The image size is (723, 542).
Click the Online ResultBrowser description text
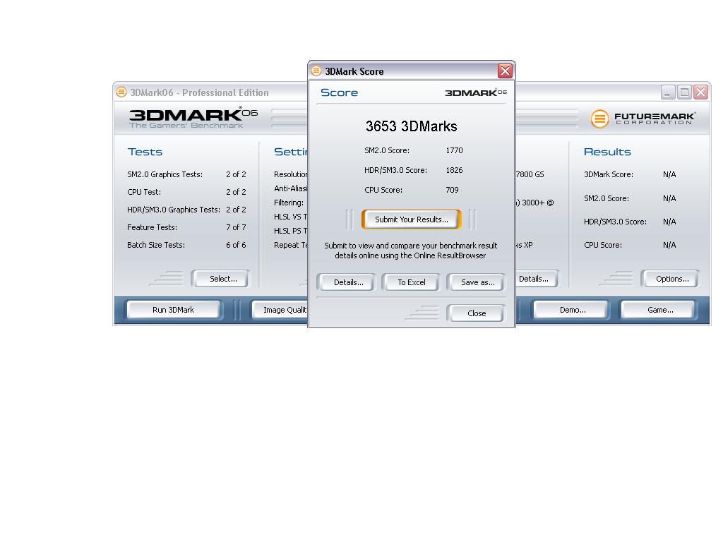[410, 251]
